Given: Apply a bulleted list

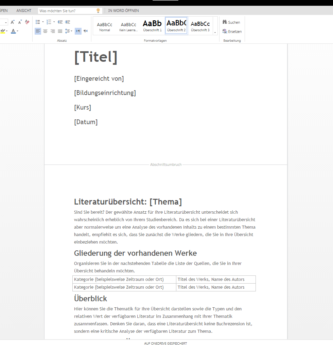Looking at the screenshot, I should (x=38, y=22).
